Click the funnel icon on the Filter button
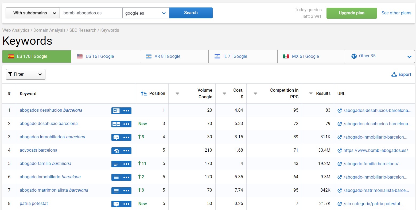 coord(10,74)
